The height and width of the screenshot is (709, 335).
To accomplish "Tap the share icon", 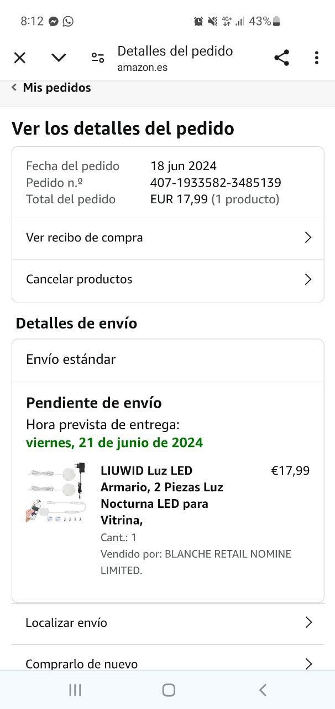I will 281,58.
